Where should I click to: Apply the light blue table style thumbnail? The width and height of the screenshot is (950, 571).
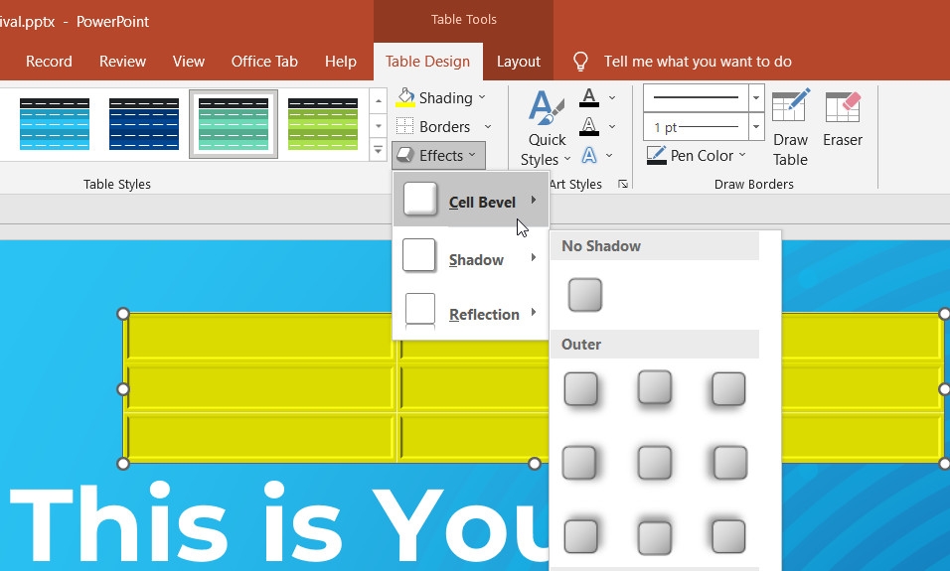pos(55,123)
